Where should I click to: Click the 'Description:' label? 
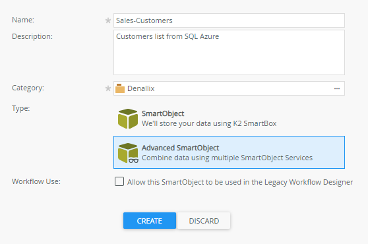point(32,37)
